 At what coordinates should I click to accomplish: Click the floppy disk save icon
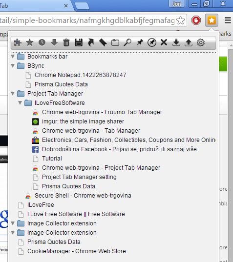coord(79,42)
